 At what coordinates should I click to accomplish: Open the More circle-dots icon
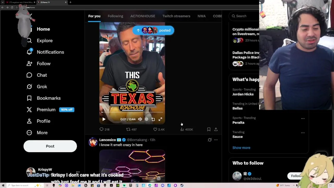pyautogui.click(x=29, y=132)
